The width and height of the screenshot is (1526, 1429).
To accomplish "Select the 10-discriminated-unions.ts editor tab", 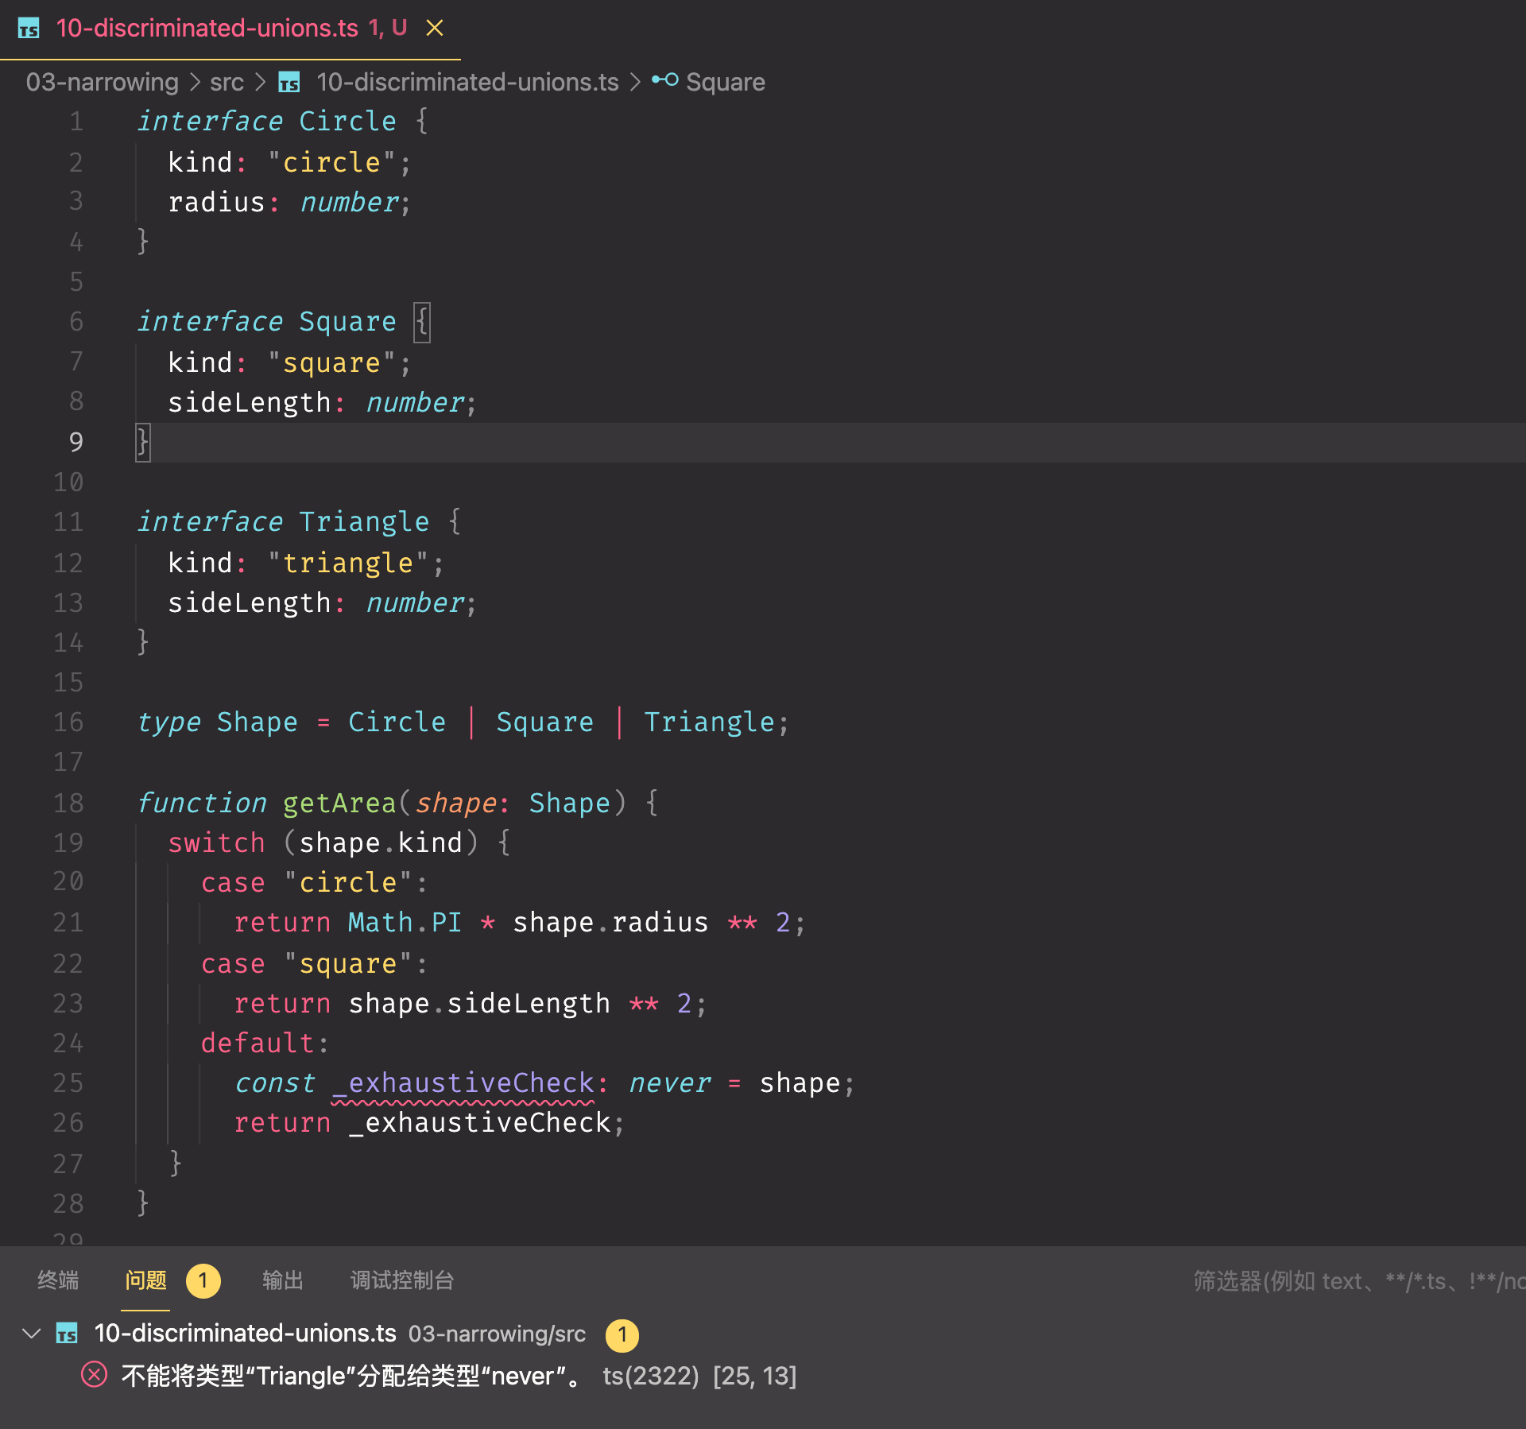I will click(x=230, y=29).
